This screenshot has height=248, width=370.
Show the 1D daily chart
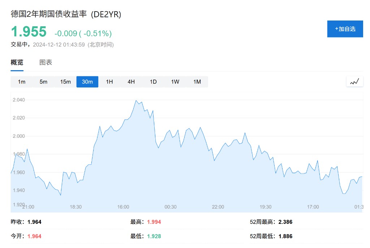click(153, 82)
